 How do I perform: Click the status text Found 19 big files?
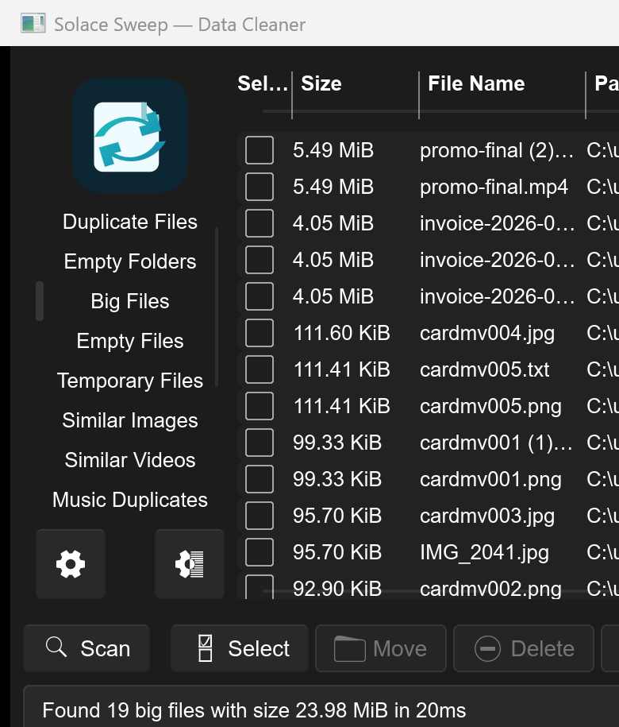(254, 710)
